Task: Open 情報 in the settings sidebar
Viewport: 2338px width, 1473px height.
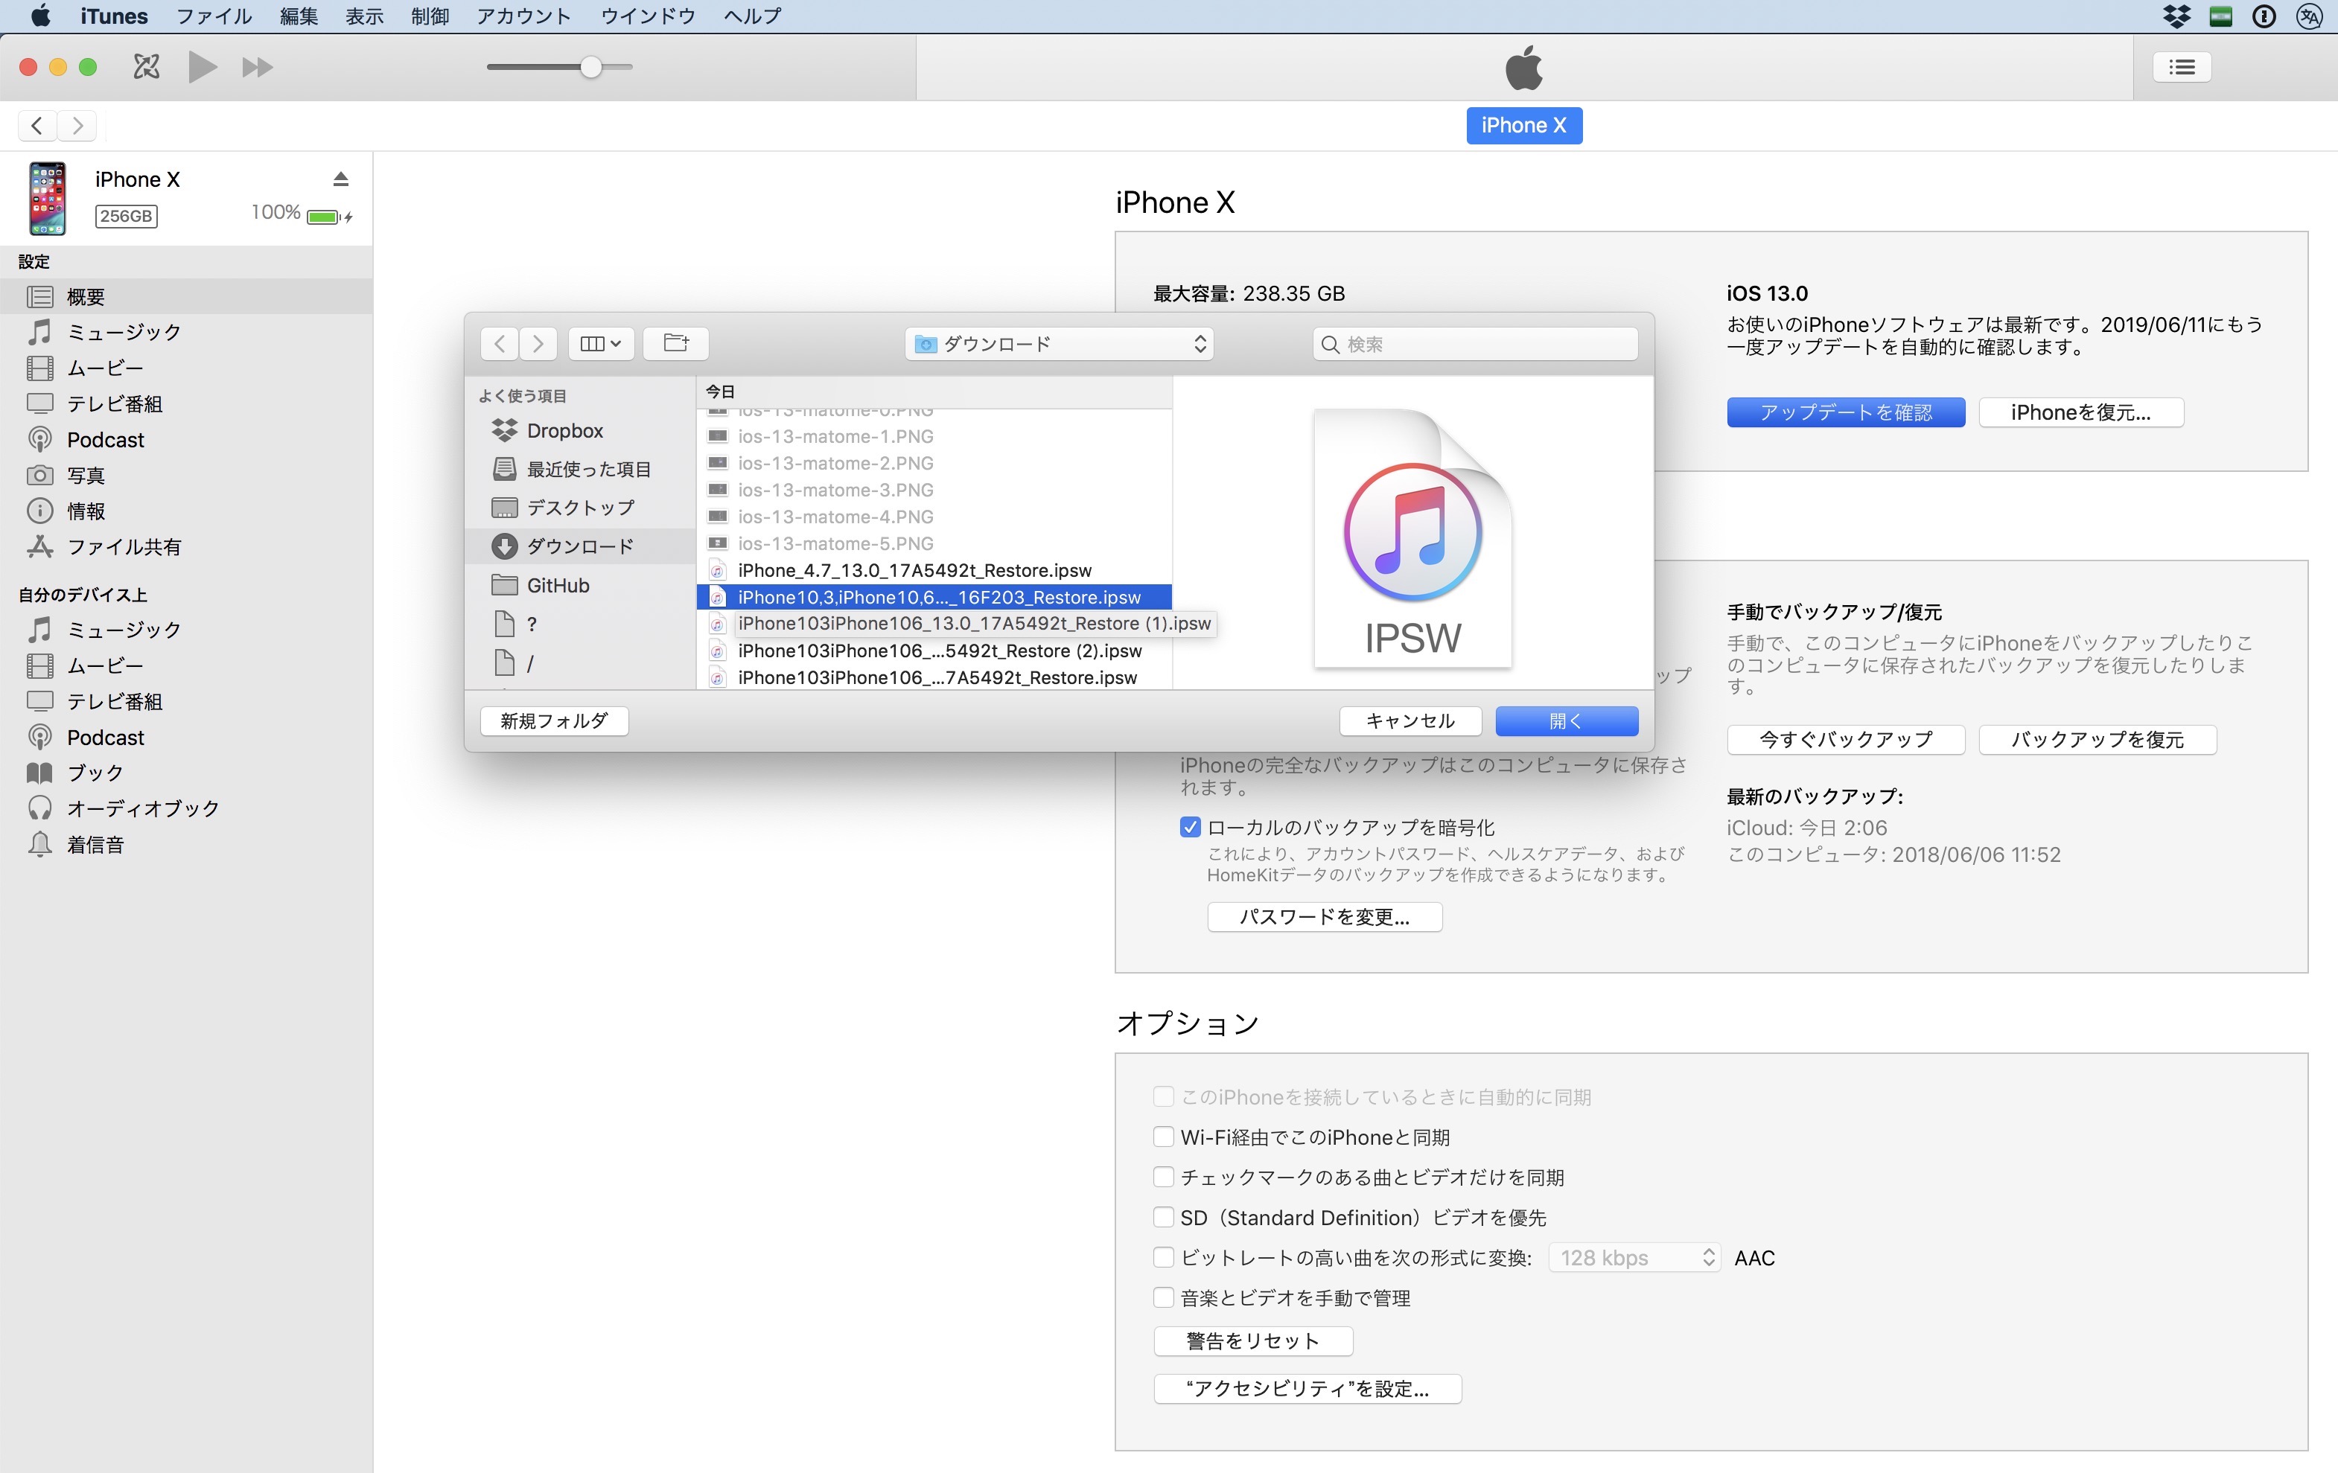Action: (186, 511)
